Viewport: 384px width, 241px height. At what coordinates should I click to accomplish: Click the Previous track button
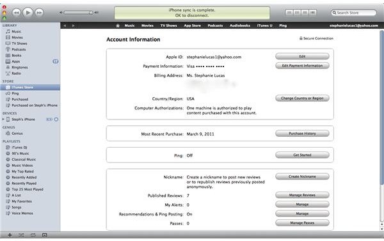pyautogui.click(x=16, y=13)
